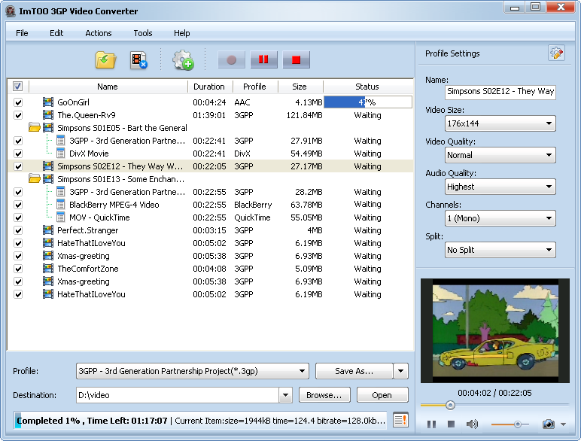Screen dimensions: 581x441
Task: Click the Add file folder icon
Action: (x=105, y=60)
